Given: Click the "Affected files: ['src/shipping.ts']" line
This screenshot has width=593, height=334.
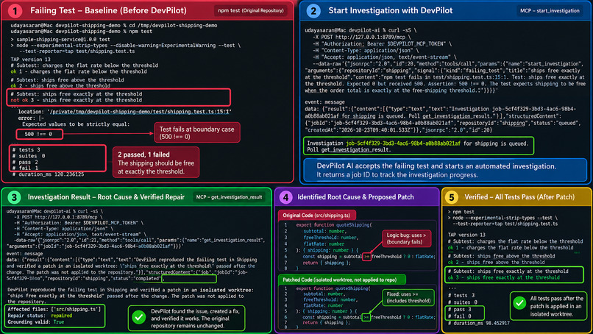Looking at the screenshot, I should [x=54, y=309].
